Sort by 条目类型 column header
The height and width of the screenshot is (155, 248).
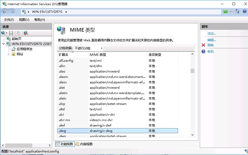click(x=162, y=55)
